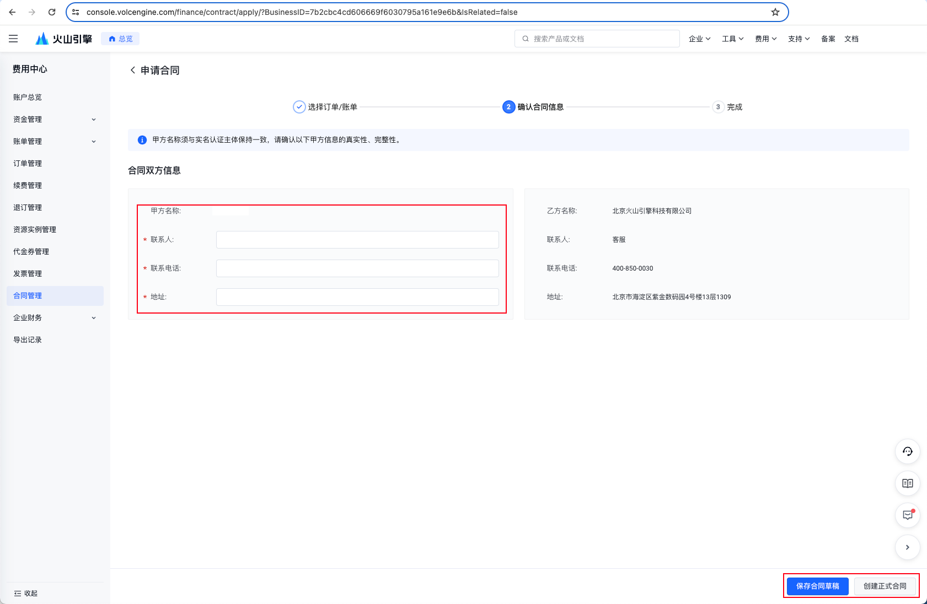The width and height of the screenshot is (927, 604).
Task: Focus the 联系人 input field
Action: tap(357, 240)
